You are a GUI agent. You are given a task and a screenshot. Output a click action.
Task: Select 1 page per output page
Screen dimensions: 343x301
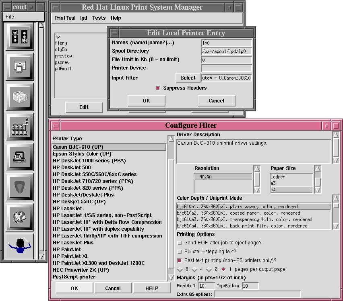[x=223, y=269]
